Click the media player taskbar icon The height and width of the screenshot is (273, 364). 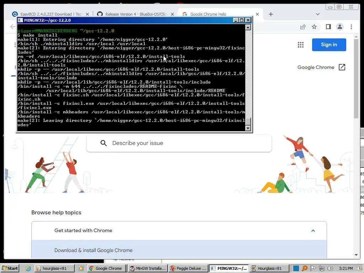tap(81, 268)
